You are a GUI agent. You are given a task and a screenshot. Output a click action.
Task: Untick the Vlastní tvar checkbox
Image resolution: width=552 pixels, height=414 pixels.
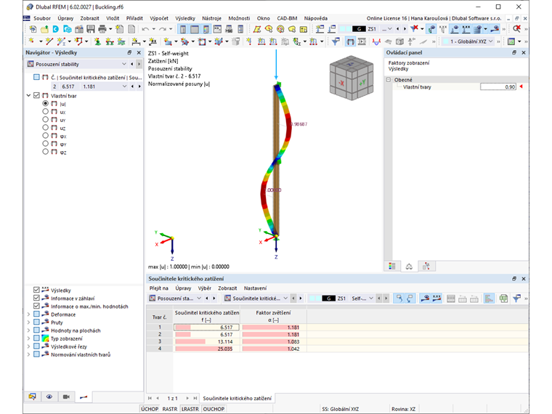pos(36,95)
